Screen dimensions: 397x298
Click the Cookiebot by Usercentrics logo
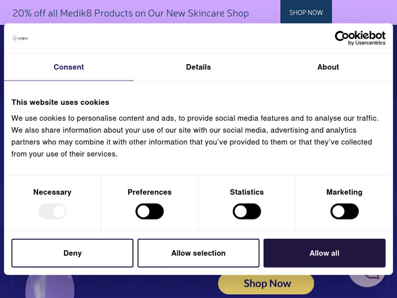[360, 38]
